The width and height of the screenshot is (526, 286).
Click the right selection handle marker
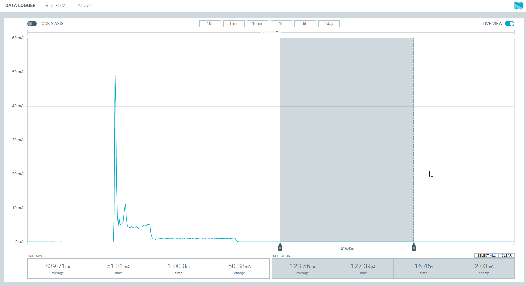click(x=414, y=247)
